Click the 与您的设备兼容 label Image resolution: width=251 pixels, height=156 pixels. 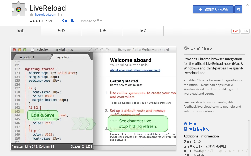[202, 49]
